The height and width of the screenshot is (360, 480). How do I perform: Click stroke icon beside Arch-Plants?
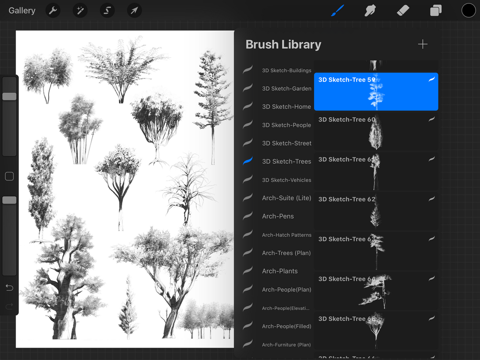pos(248,271)
